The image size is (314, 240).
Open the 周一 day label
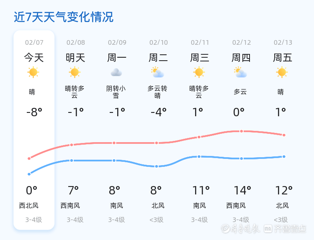point(117,58)
